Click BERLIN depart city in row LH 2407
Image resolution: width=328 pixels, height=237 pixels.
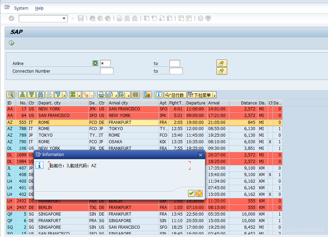63,208
